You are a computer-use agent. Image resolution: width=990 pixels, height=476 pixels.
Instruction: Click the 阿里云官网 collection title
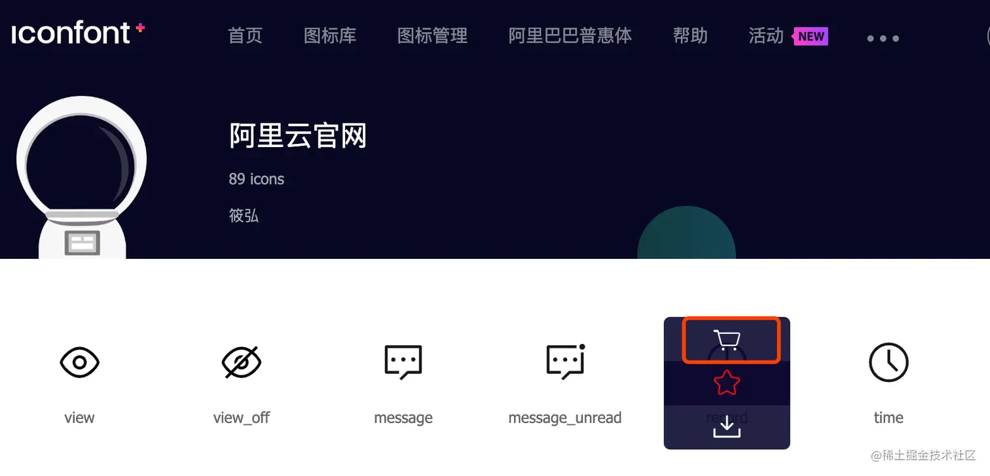point(298,136)
